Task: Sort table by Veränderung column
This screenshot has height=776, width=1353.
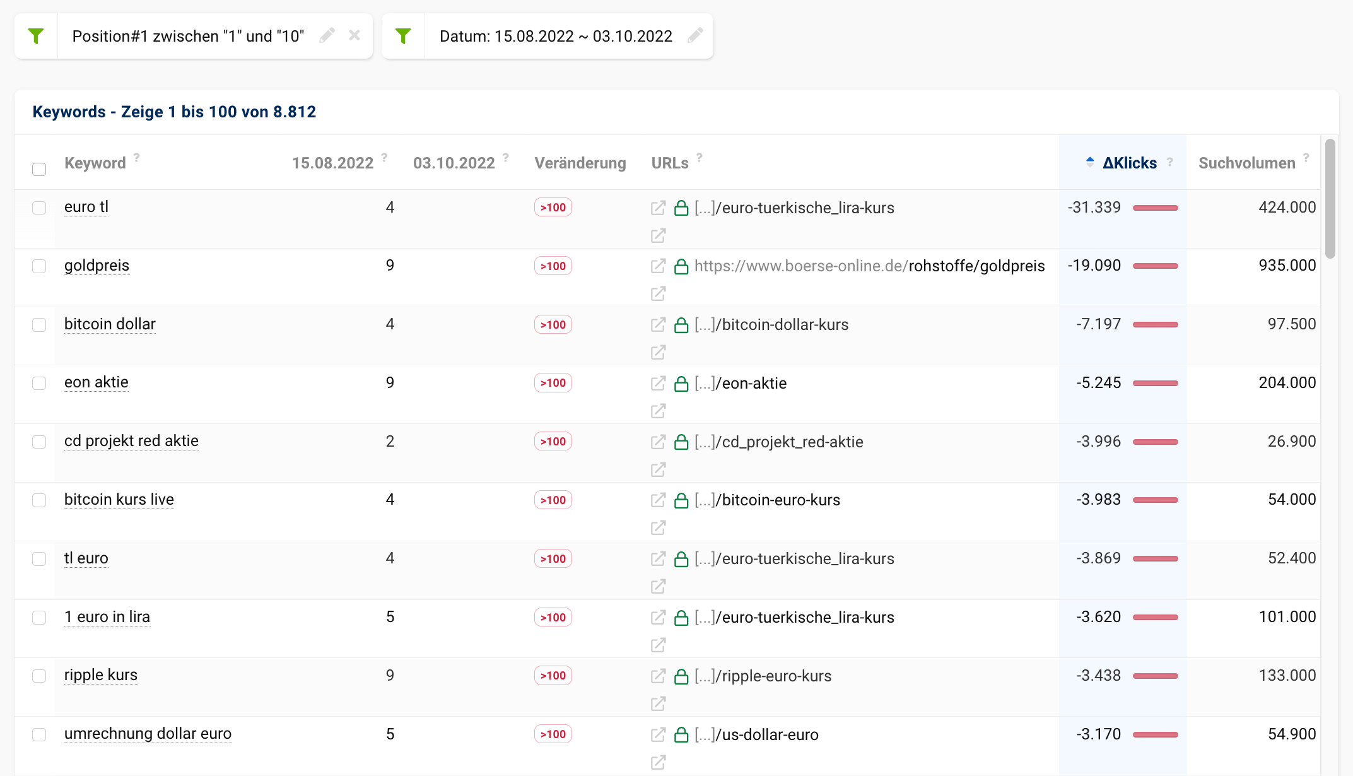Action: (580, 163)
